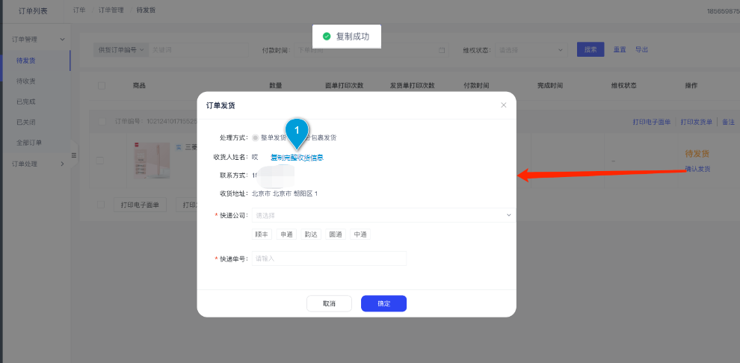Tick the select-all checkbox in table header
This screenshot has height=363, width=740.
[x=102, y=86]
